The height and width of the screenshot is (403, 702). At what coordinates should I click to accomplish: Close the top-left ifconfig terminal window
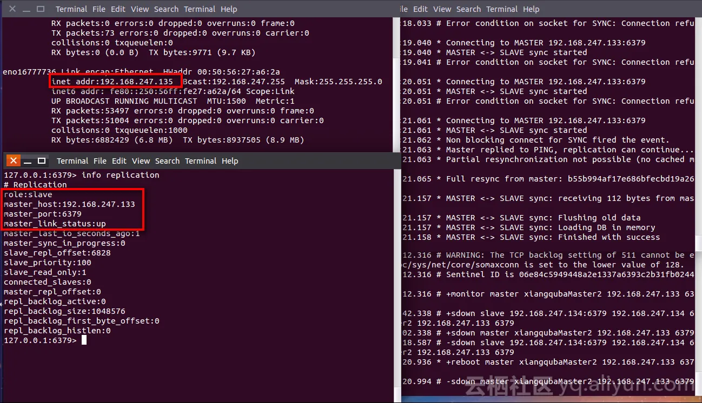point(12,9)
